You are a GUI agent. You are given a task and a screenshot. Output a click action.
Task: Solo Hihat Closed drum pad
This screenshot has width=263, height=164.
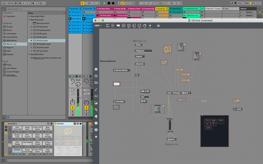(40, 147)
